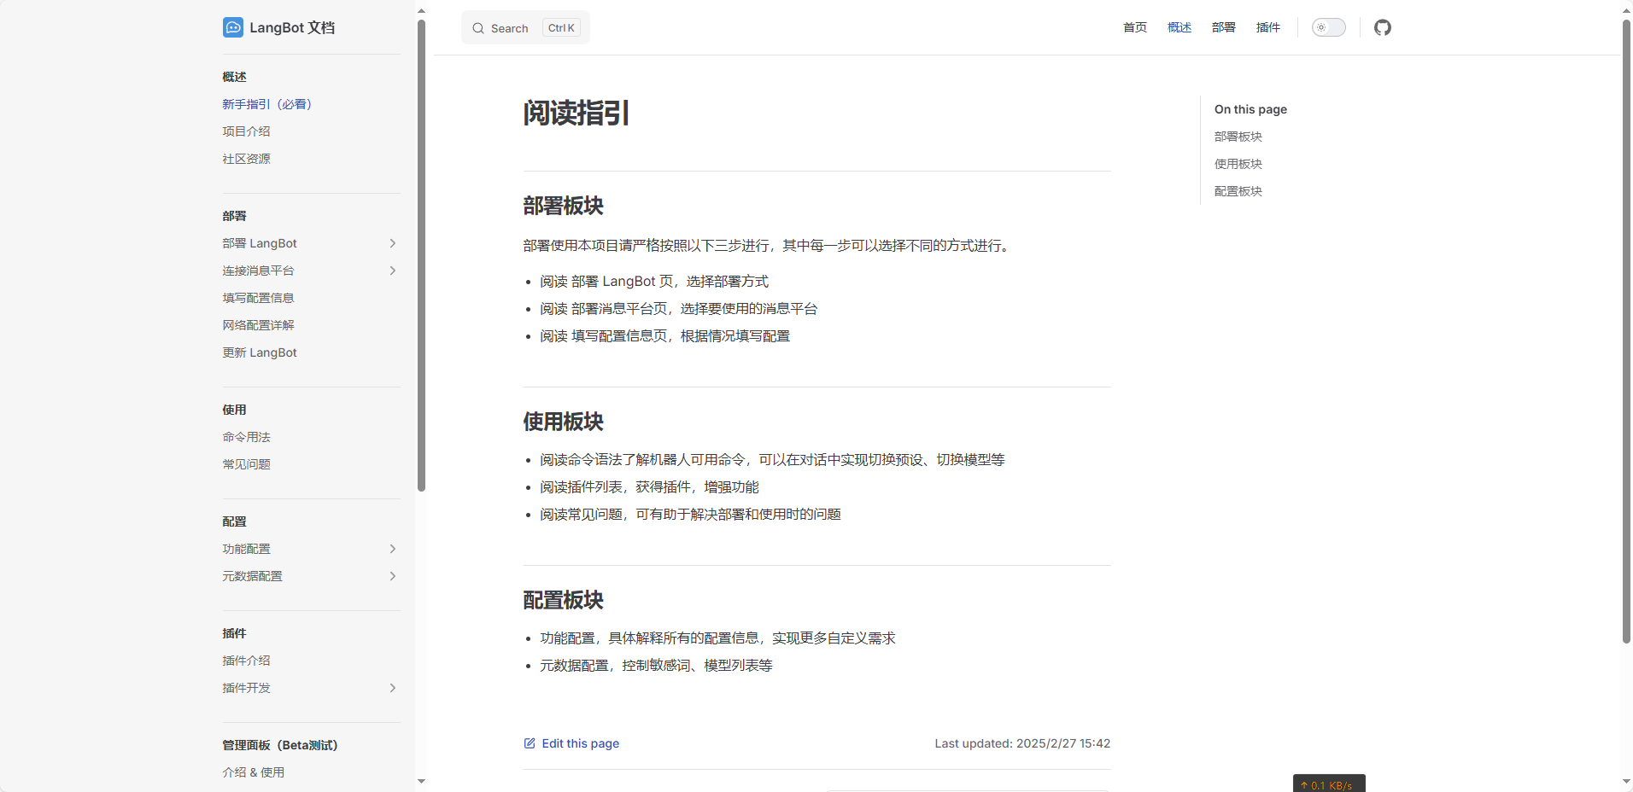Click the sidebar vertical scrollbar thumb
This screenshot has height=792, width=1633.
point(421,256)
